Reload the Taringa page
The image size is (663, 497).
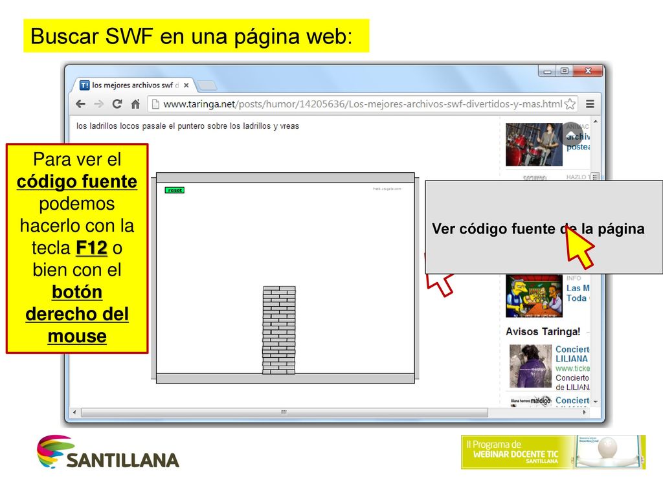[117, 104]
